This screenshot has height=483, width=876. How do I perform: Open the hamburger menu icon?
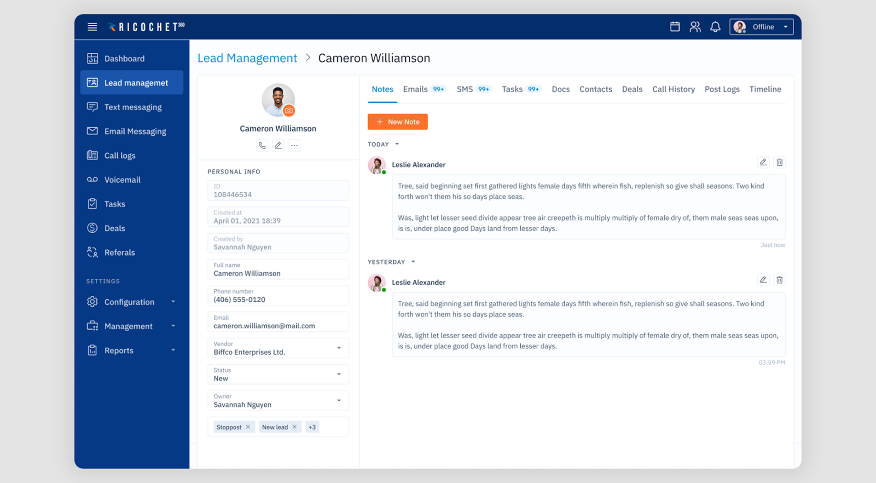pyautogui.click(x=92, y=27)
